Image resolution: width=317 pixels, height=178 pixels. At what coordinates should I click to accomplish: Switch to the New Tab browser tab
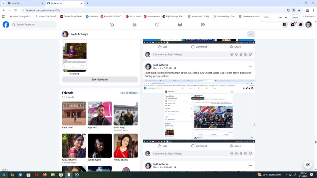point(15,3)
